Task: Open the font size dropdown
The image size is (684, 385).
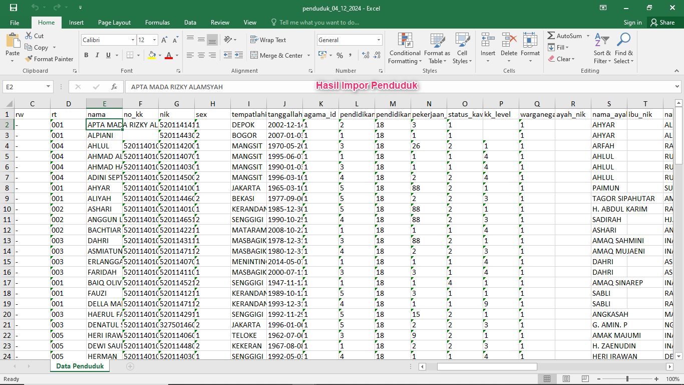Action: click(x=155, y=40)
